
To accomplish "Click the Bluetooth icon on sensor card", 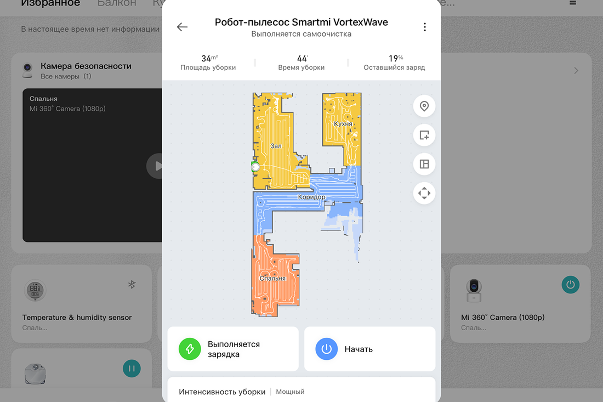I will point(132,284).
